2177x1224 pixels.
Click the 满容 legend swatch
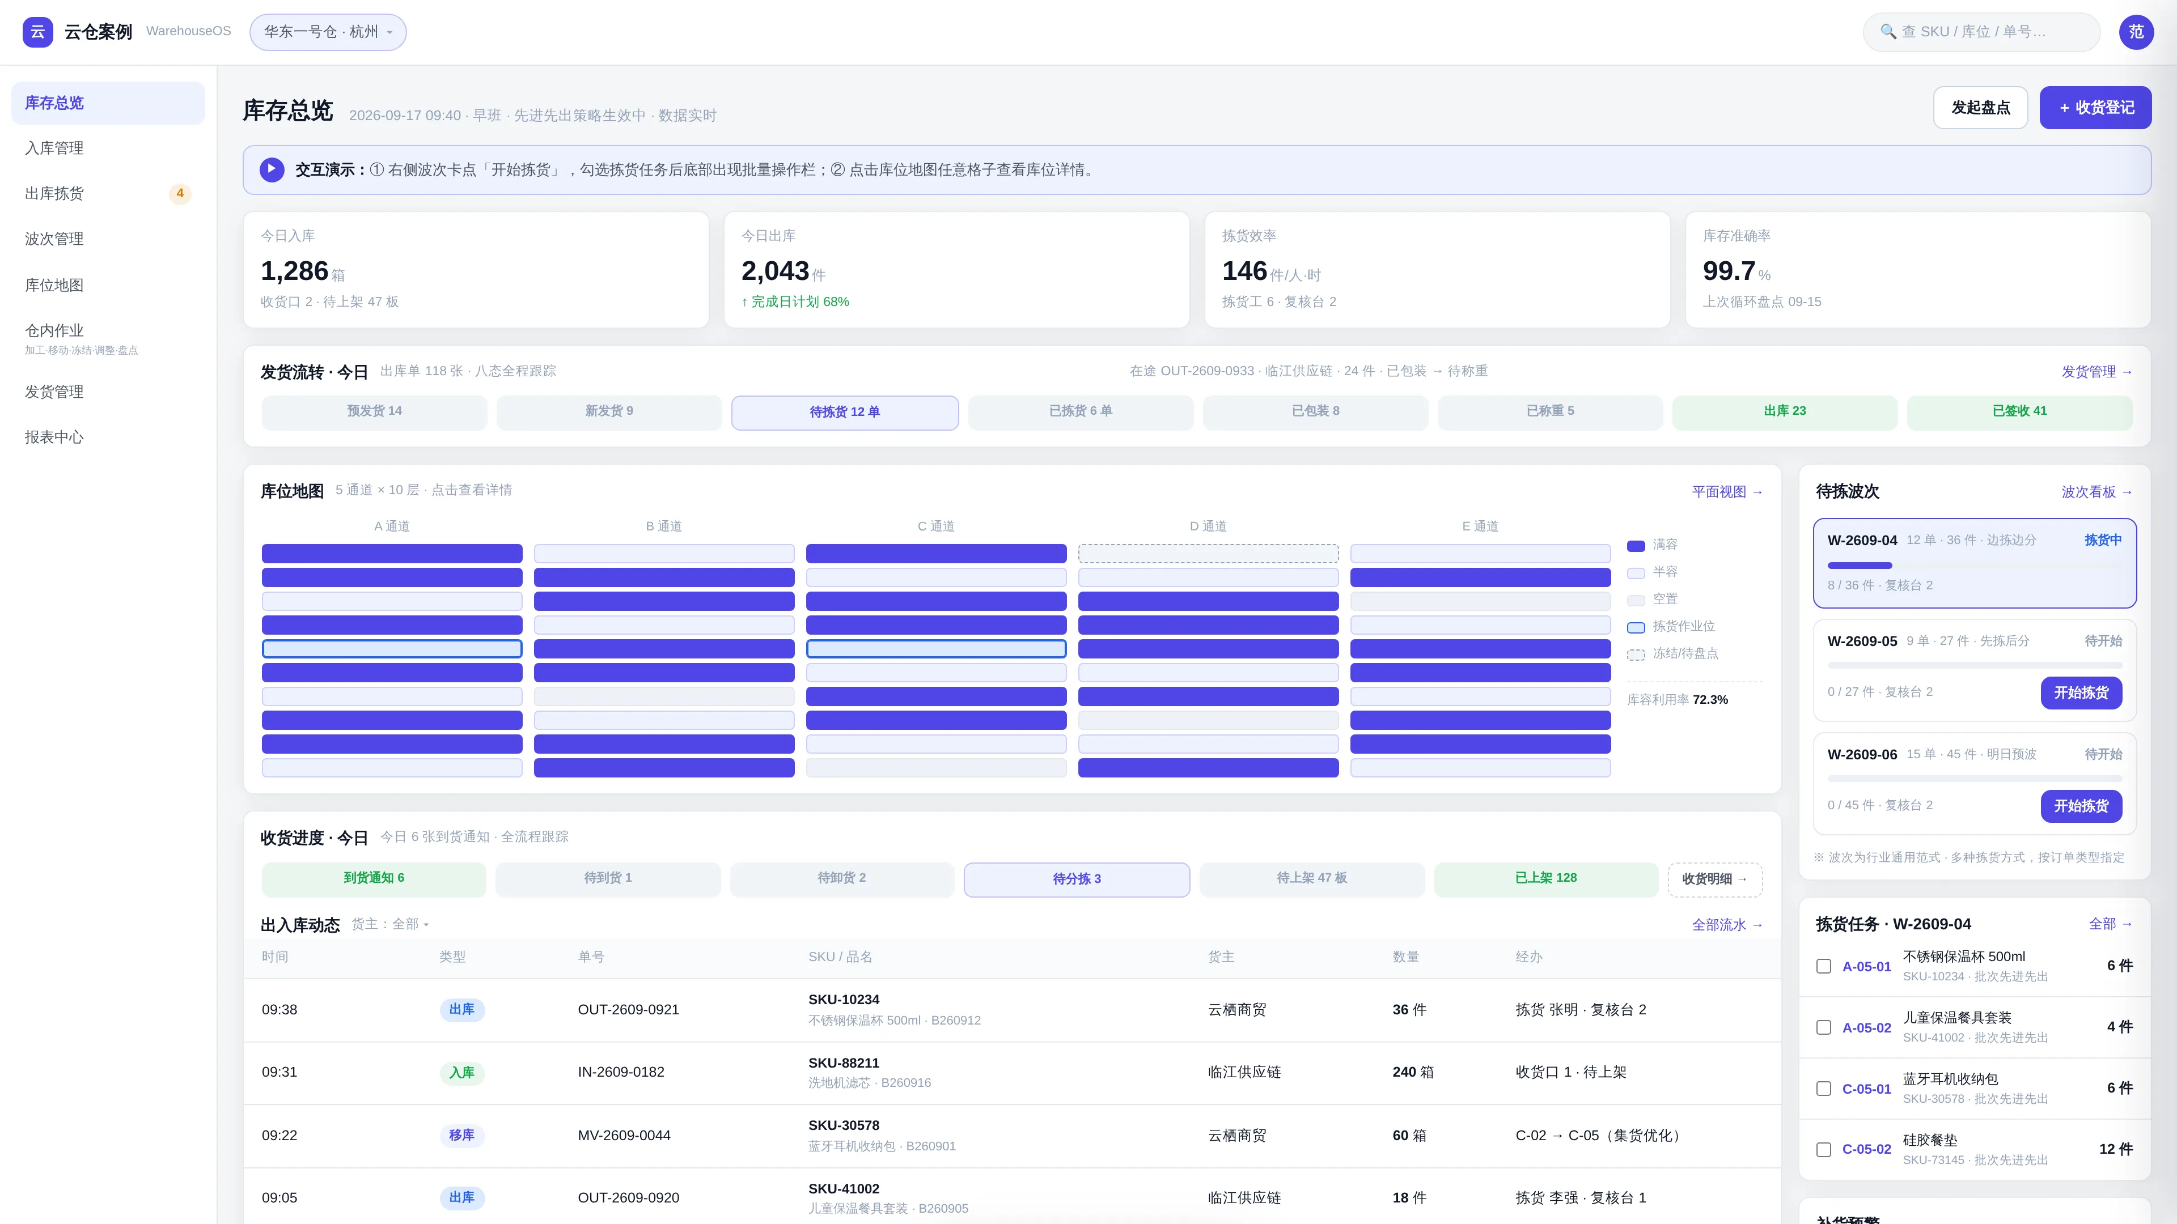[x=1636, y=546]
